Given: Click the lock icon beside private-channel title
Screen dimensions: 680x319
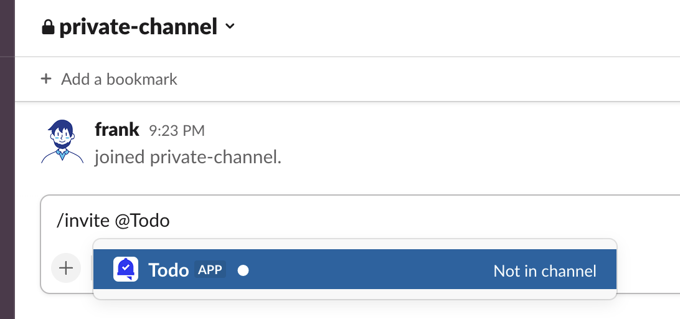Looking at the screenshot, I should 48,27.
